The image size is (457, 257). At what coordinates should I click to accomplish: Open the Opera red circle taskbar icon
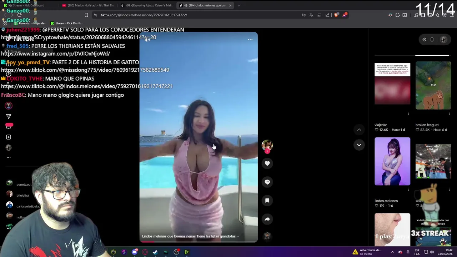pos(145,252)
